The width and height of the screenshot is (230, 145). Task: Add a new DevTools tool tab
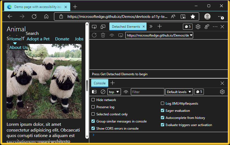click(159, 26)
